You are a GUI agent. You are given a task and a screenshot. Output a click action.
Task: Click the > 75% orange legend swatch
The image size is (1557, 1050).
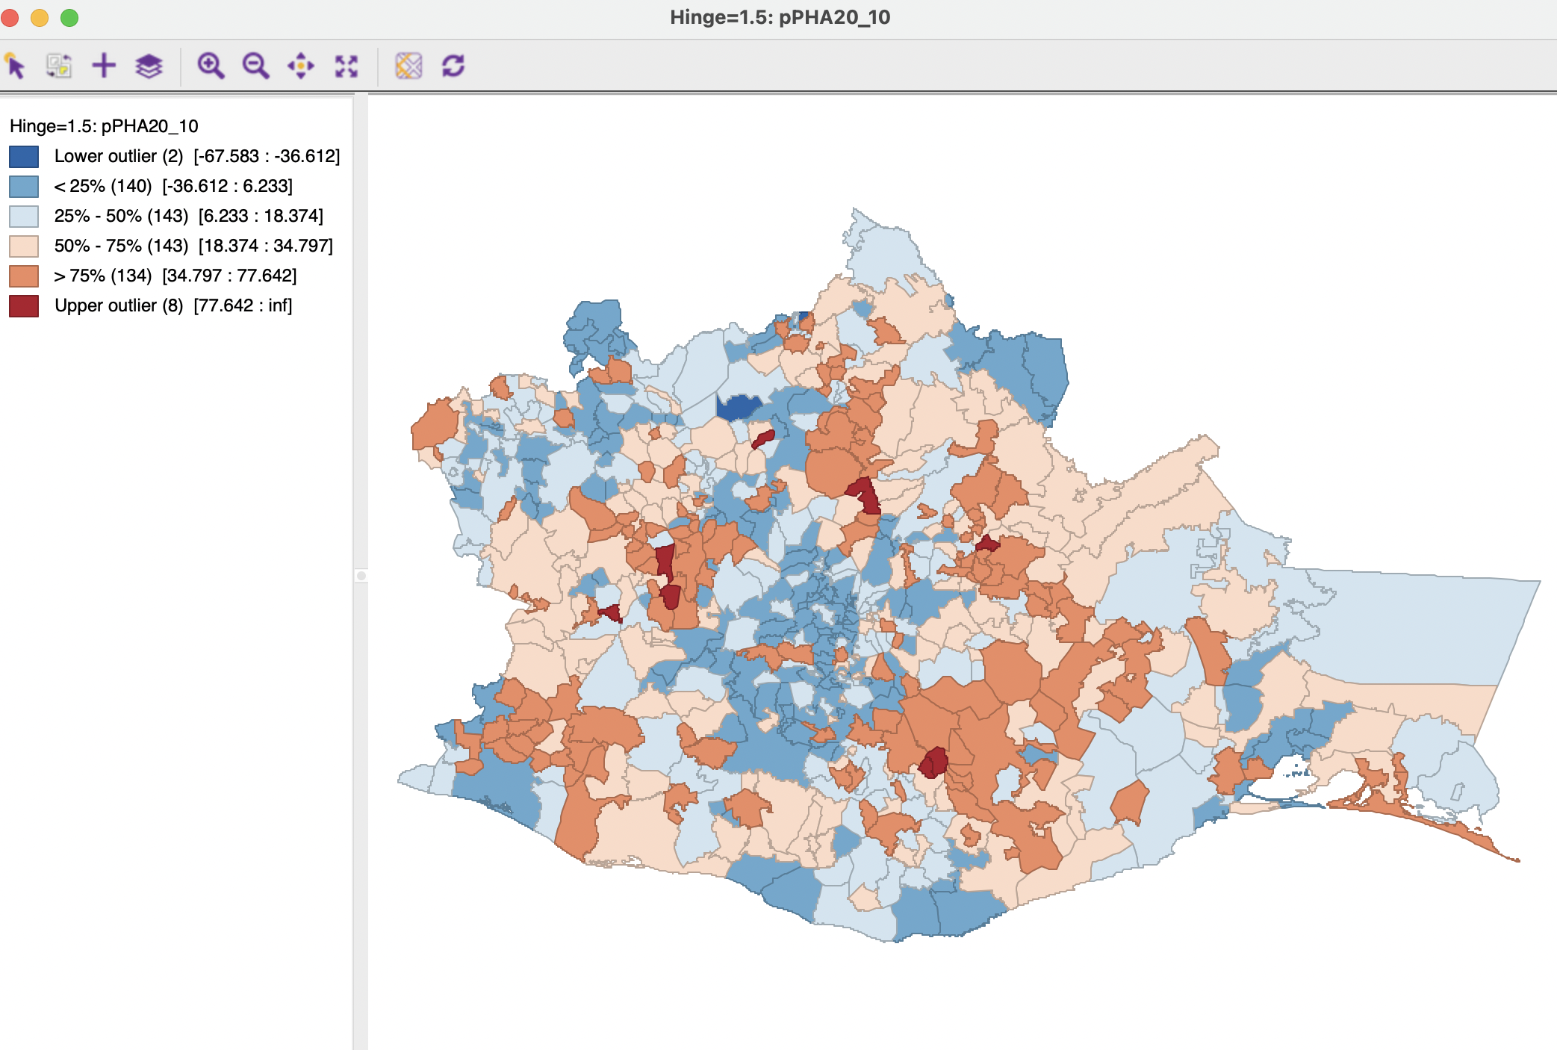(x=24, y=276)
